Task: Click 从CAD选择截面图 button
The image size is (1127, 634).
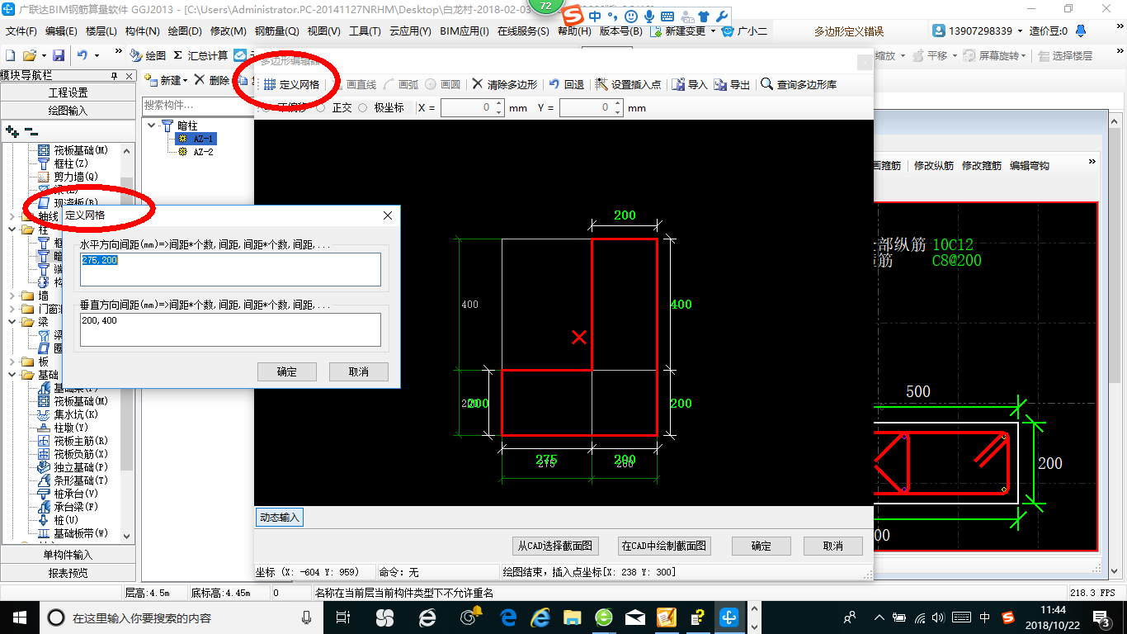Action: click(555, 546)
